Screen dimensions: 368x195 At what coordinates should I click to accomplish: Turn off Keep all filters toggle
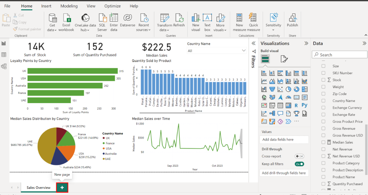(299, 164)
